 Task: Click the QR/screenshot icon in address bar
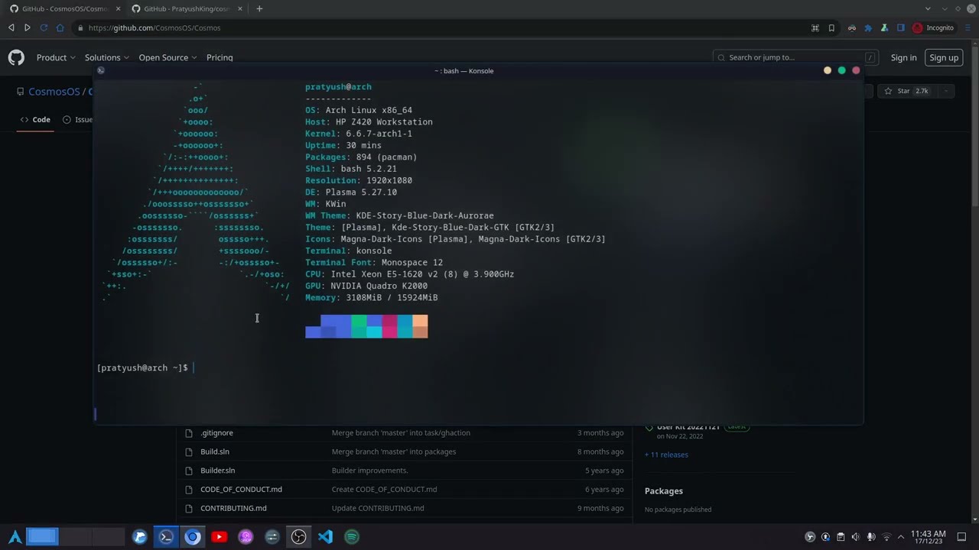815,27
